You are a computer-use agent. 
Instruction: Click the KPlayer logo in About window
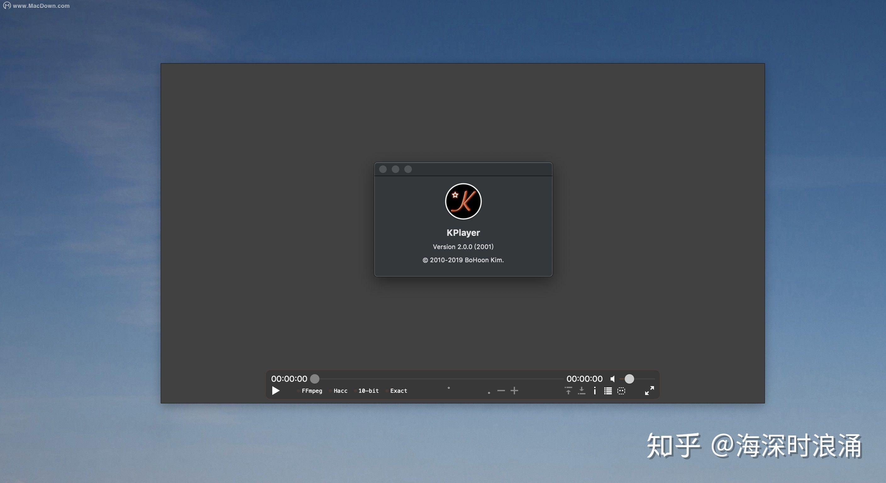click(x=463, y=201)
